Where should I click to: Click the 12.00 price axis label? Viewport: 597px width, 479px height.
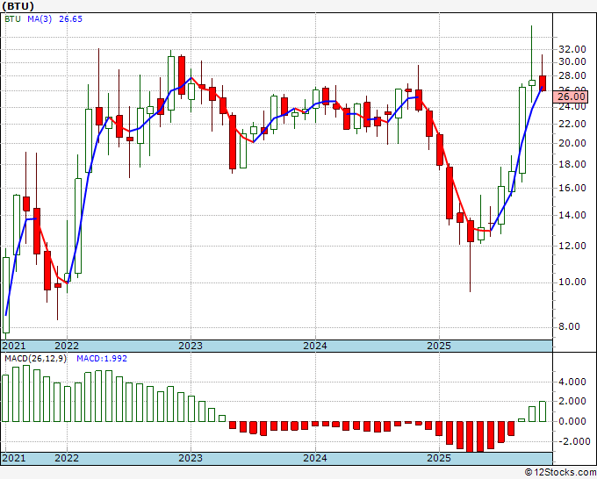572,246
